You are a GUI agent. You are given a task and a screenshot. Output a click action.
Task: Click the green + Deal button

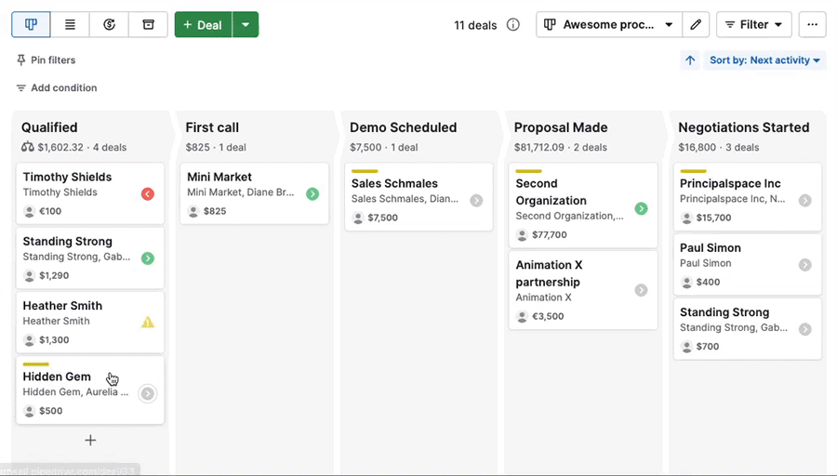click(x=203, y=25)
